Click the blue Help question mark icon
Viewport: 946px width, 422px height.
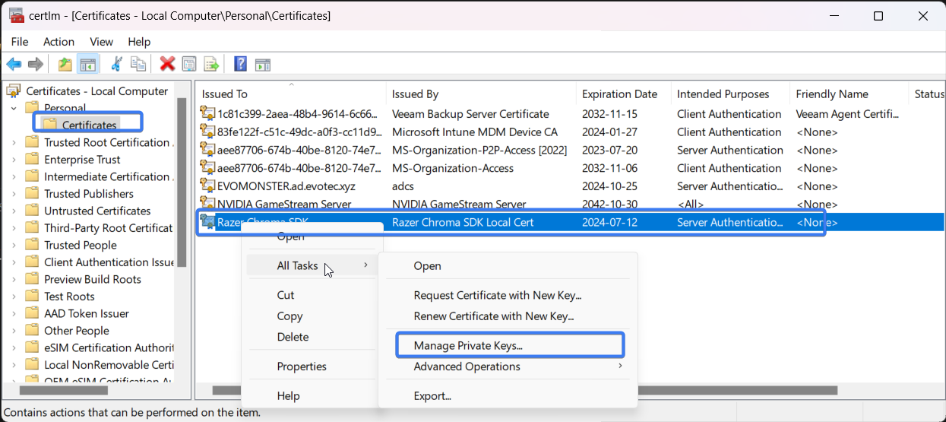pyautogui.click(x=240, y=65)
